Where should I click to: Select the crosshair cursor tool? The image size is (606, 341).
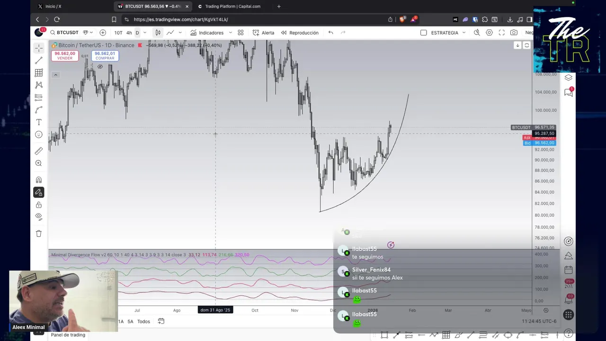39,48
